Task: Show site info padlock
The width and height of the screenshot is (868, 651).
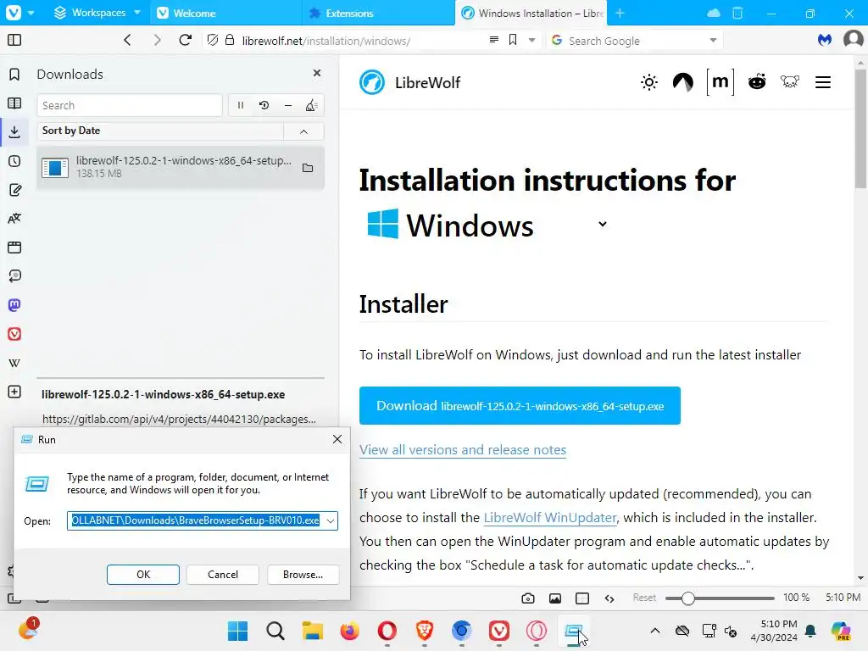Action: [x=229, y=41]
